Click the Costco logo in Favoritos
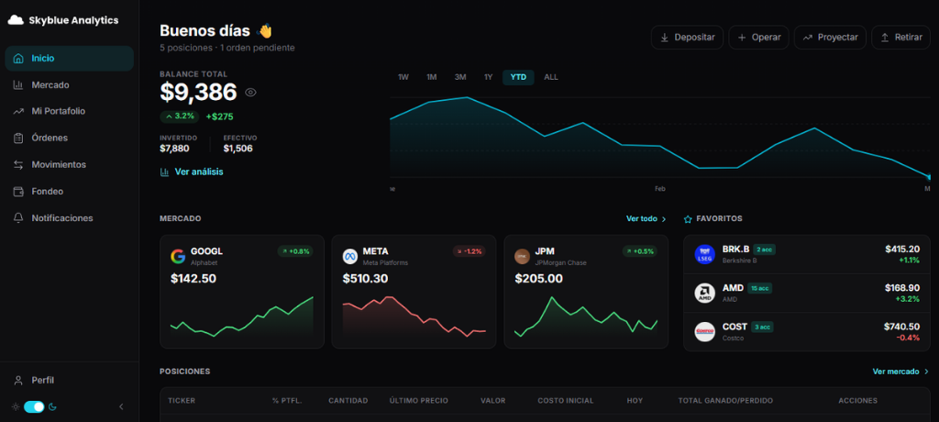The image size is (939, 422). coord(705,331)
